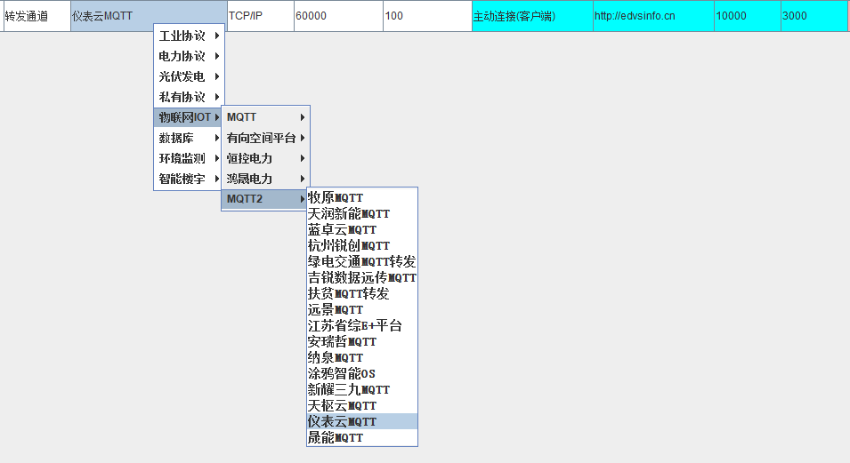Screen dimensions: 850x463
Task: Choose 天润新能MQTT protocol
Action: point(362,214)
